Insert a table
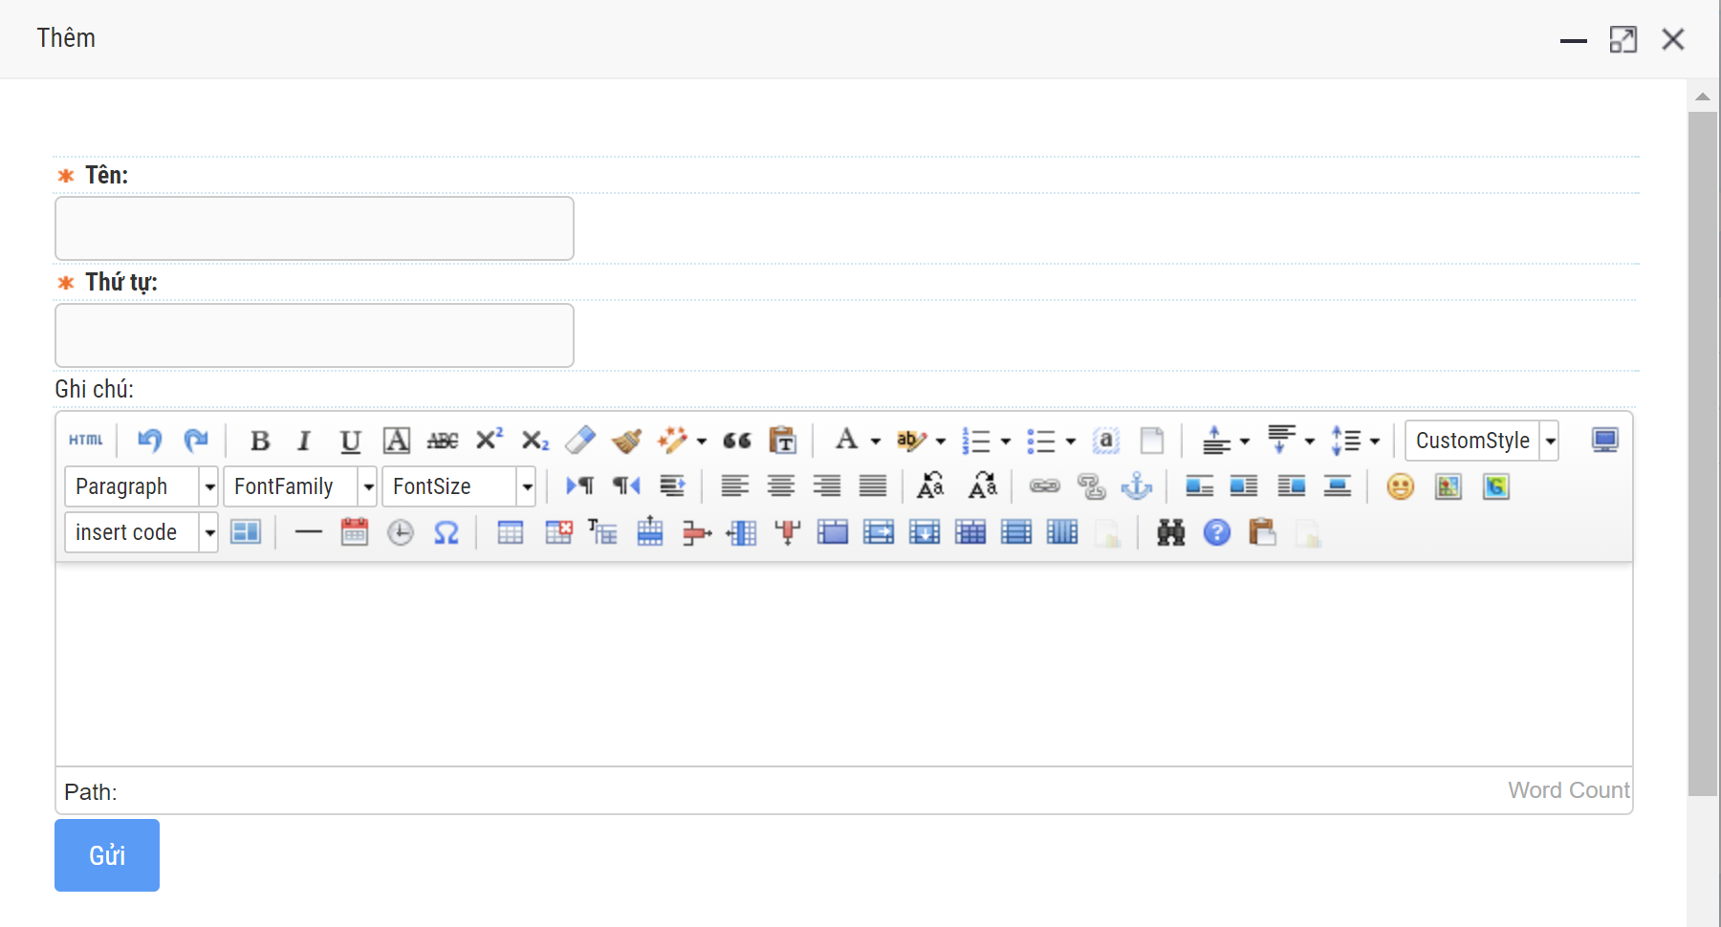This screenshot has height=927, width=1721. point(511,532)
